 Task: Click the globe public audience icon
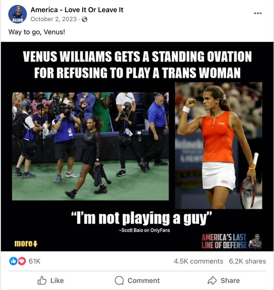84,19
